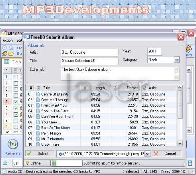Click into the Artist input field
Screen dimensions: 196x175
pos(90,52)
